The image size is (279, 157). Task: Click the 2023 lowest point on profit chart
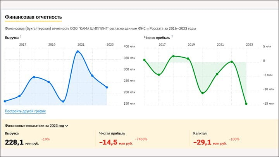point(246,104)
